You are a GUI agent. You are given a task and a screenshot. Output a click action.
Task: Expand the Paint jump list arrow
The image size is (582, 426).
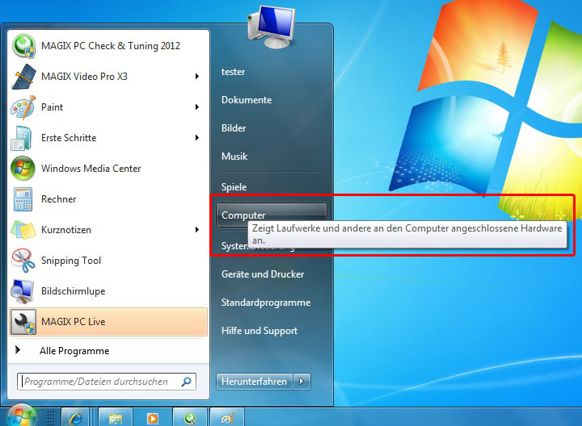click(197, 107)
